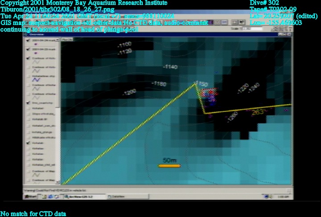The height and width of the screenshot is (217, 321).
Task: Switch to the DataView taskbar button
Action: tap(128, 197)
